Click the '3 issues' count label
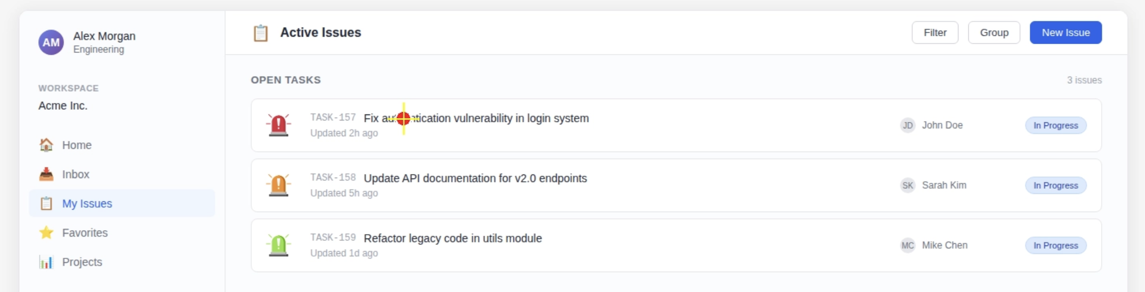This screenshot has height=292, width=1145. [x=1084, y=80]
